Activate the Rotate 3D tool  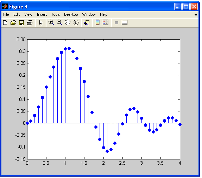(x=76, y=22)
